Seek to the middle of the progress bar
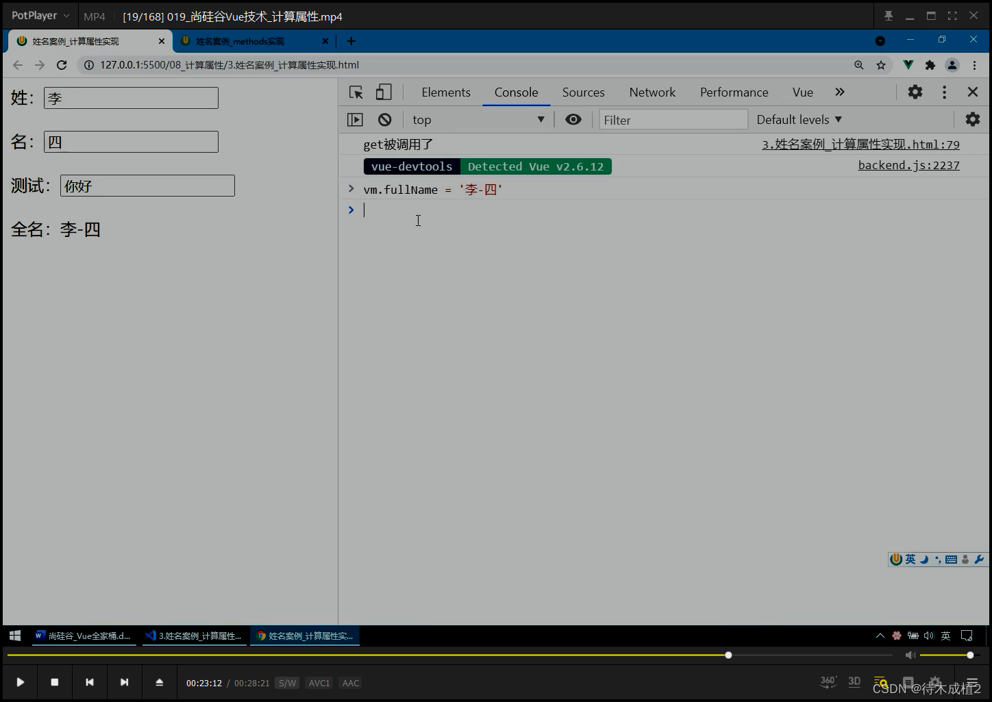Screen dimensions: 992x702 tap(449, 655)
